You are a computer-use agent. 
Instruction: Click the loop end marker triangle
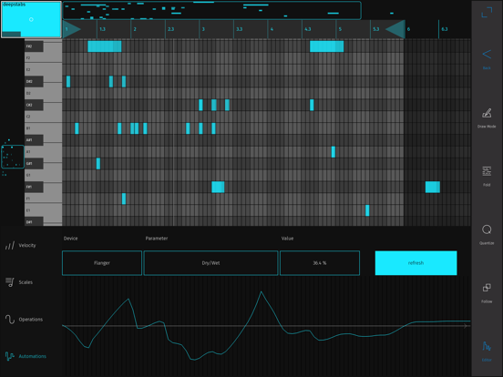pyautogui.click(x=395, y=29)
